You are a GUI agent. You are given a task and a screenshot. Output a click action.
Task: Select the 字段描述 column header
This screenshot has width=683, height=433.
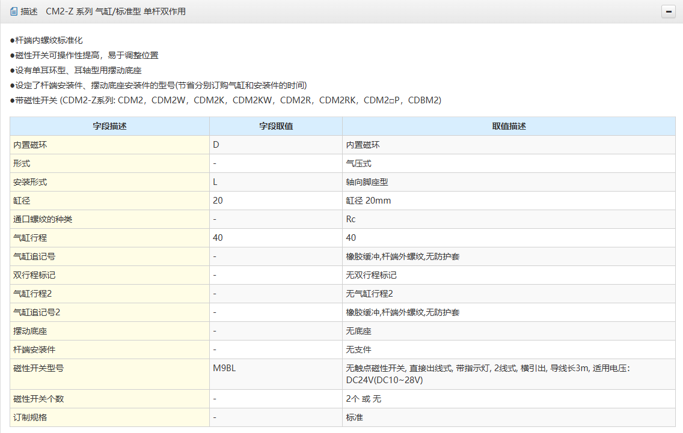(109, 126)
